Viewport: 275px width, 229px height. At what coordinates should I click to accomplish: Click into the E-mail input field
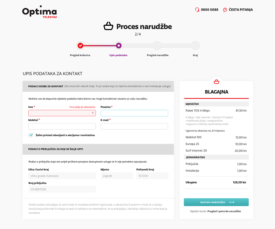[134, 126]
